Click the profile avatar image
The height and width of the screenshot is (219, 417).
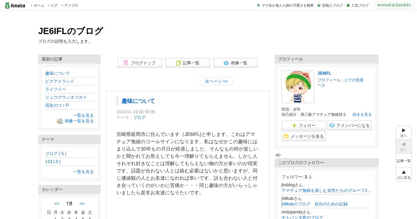tap(298, 87)
